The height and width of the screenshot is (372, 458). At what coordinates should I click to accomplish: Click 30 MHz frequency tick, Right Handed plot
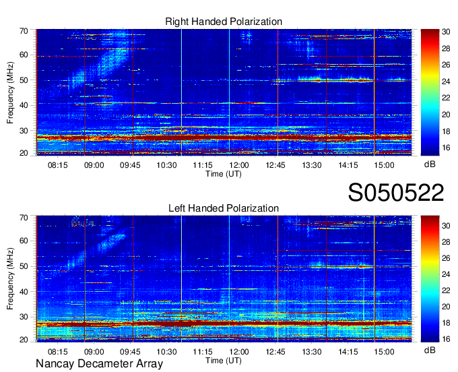coord(24,131)
